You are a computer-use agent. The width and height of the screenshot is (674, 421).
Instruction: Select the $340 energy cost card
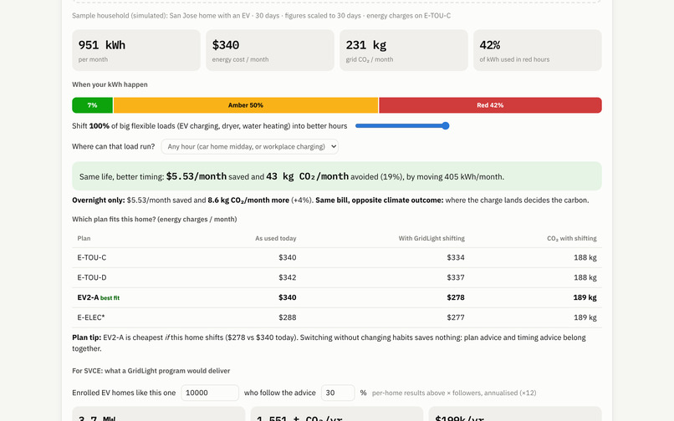(270, 50)
